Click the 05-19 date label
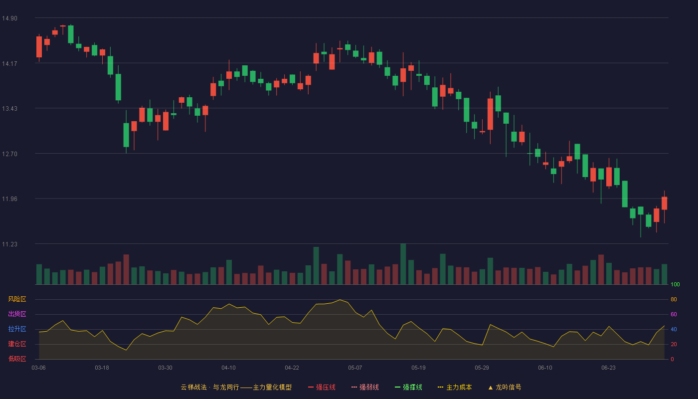The width and height of the screenshot is (698, 399). click(x=418, y=368)
